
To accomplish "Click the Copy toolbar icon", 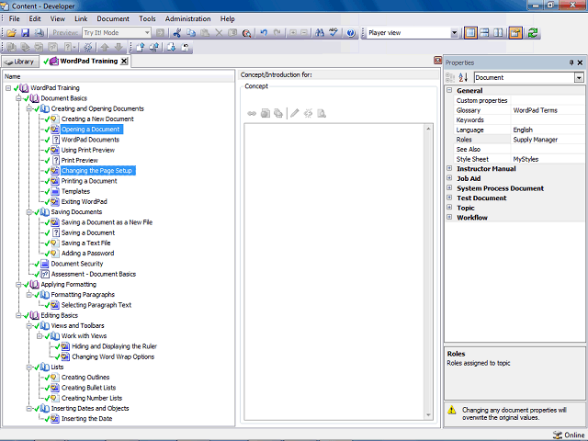I will 191,33.
